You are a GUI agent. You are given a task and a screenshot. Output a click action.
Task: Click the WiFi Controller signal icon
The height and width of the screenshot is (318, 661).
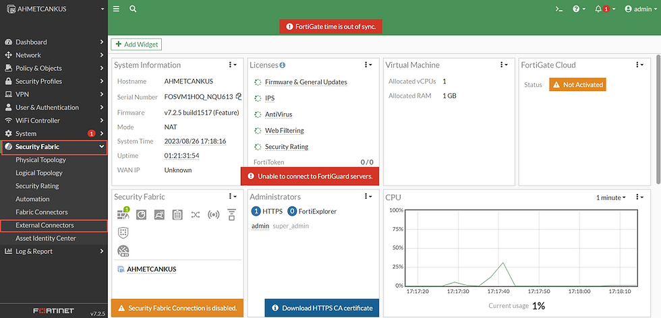coord(8,121)
